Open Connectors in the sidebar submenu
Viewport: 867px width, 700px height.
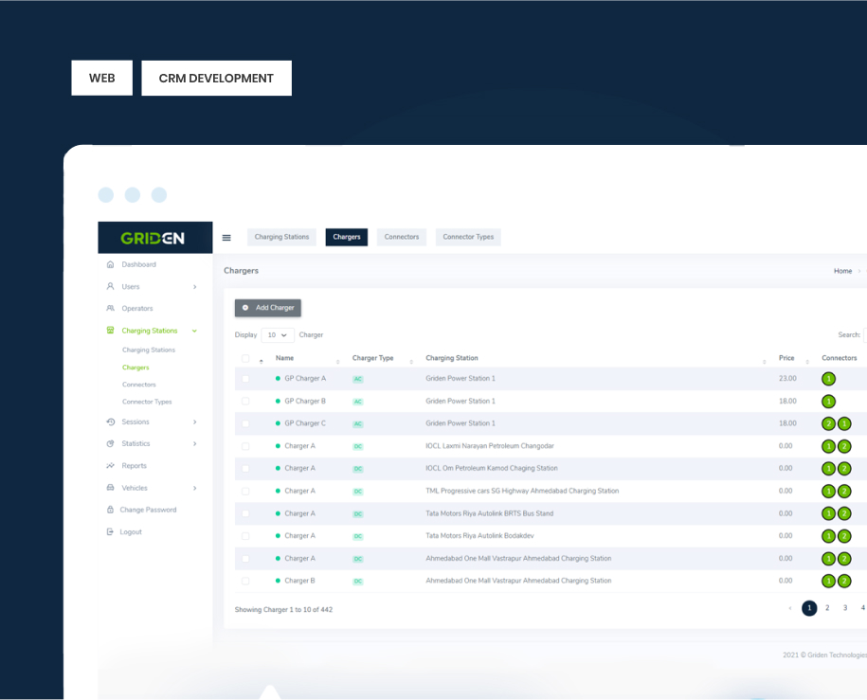(139, 385)
